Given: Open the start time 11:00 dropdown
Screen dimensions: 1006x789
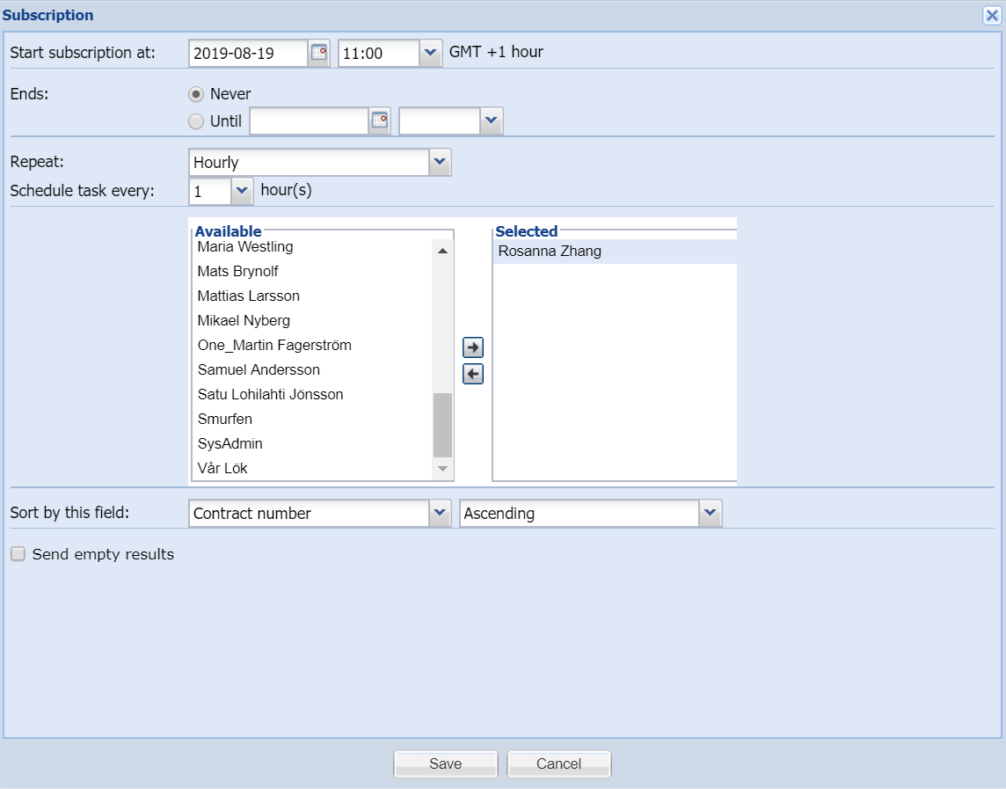Looking at the screenshot, I should (x=431, y=53).
